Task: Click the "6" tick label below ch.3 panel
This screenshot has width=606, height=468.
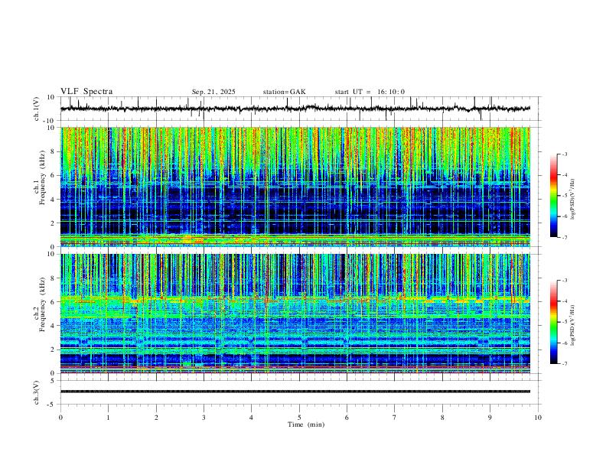Action: 347,418
